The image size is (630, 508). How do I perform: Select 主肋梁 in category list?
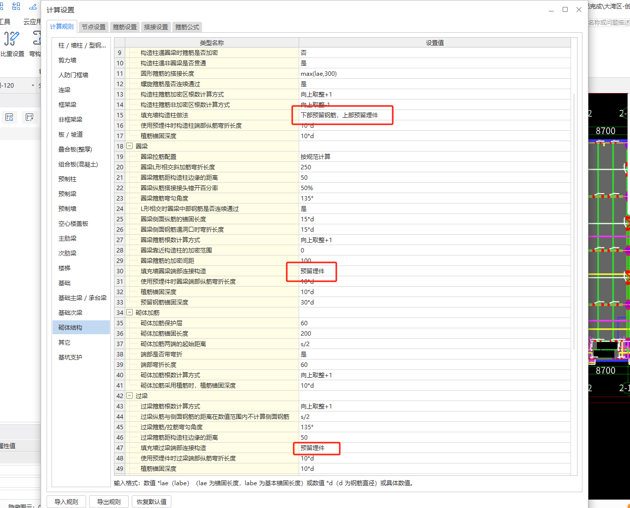tap(81, 239)
